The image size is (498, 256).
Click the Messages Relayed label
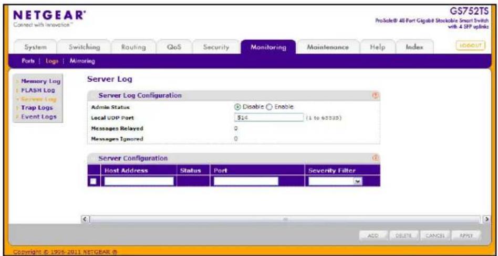[117, 128]
